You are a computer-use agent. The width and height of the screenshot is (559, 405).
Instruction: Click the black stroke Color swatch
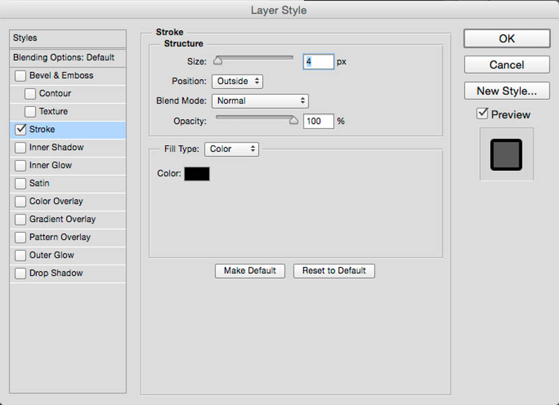click(x=197, y=174)
